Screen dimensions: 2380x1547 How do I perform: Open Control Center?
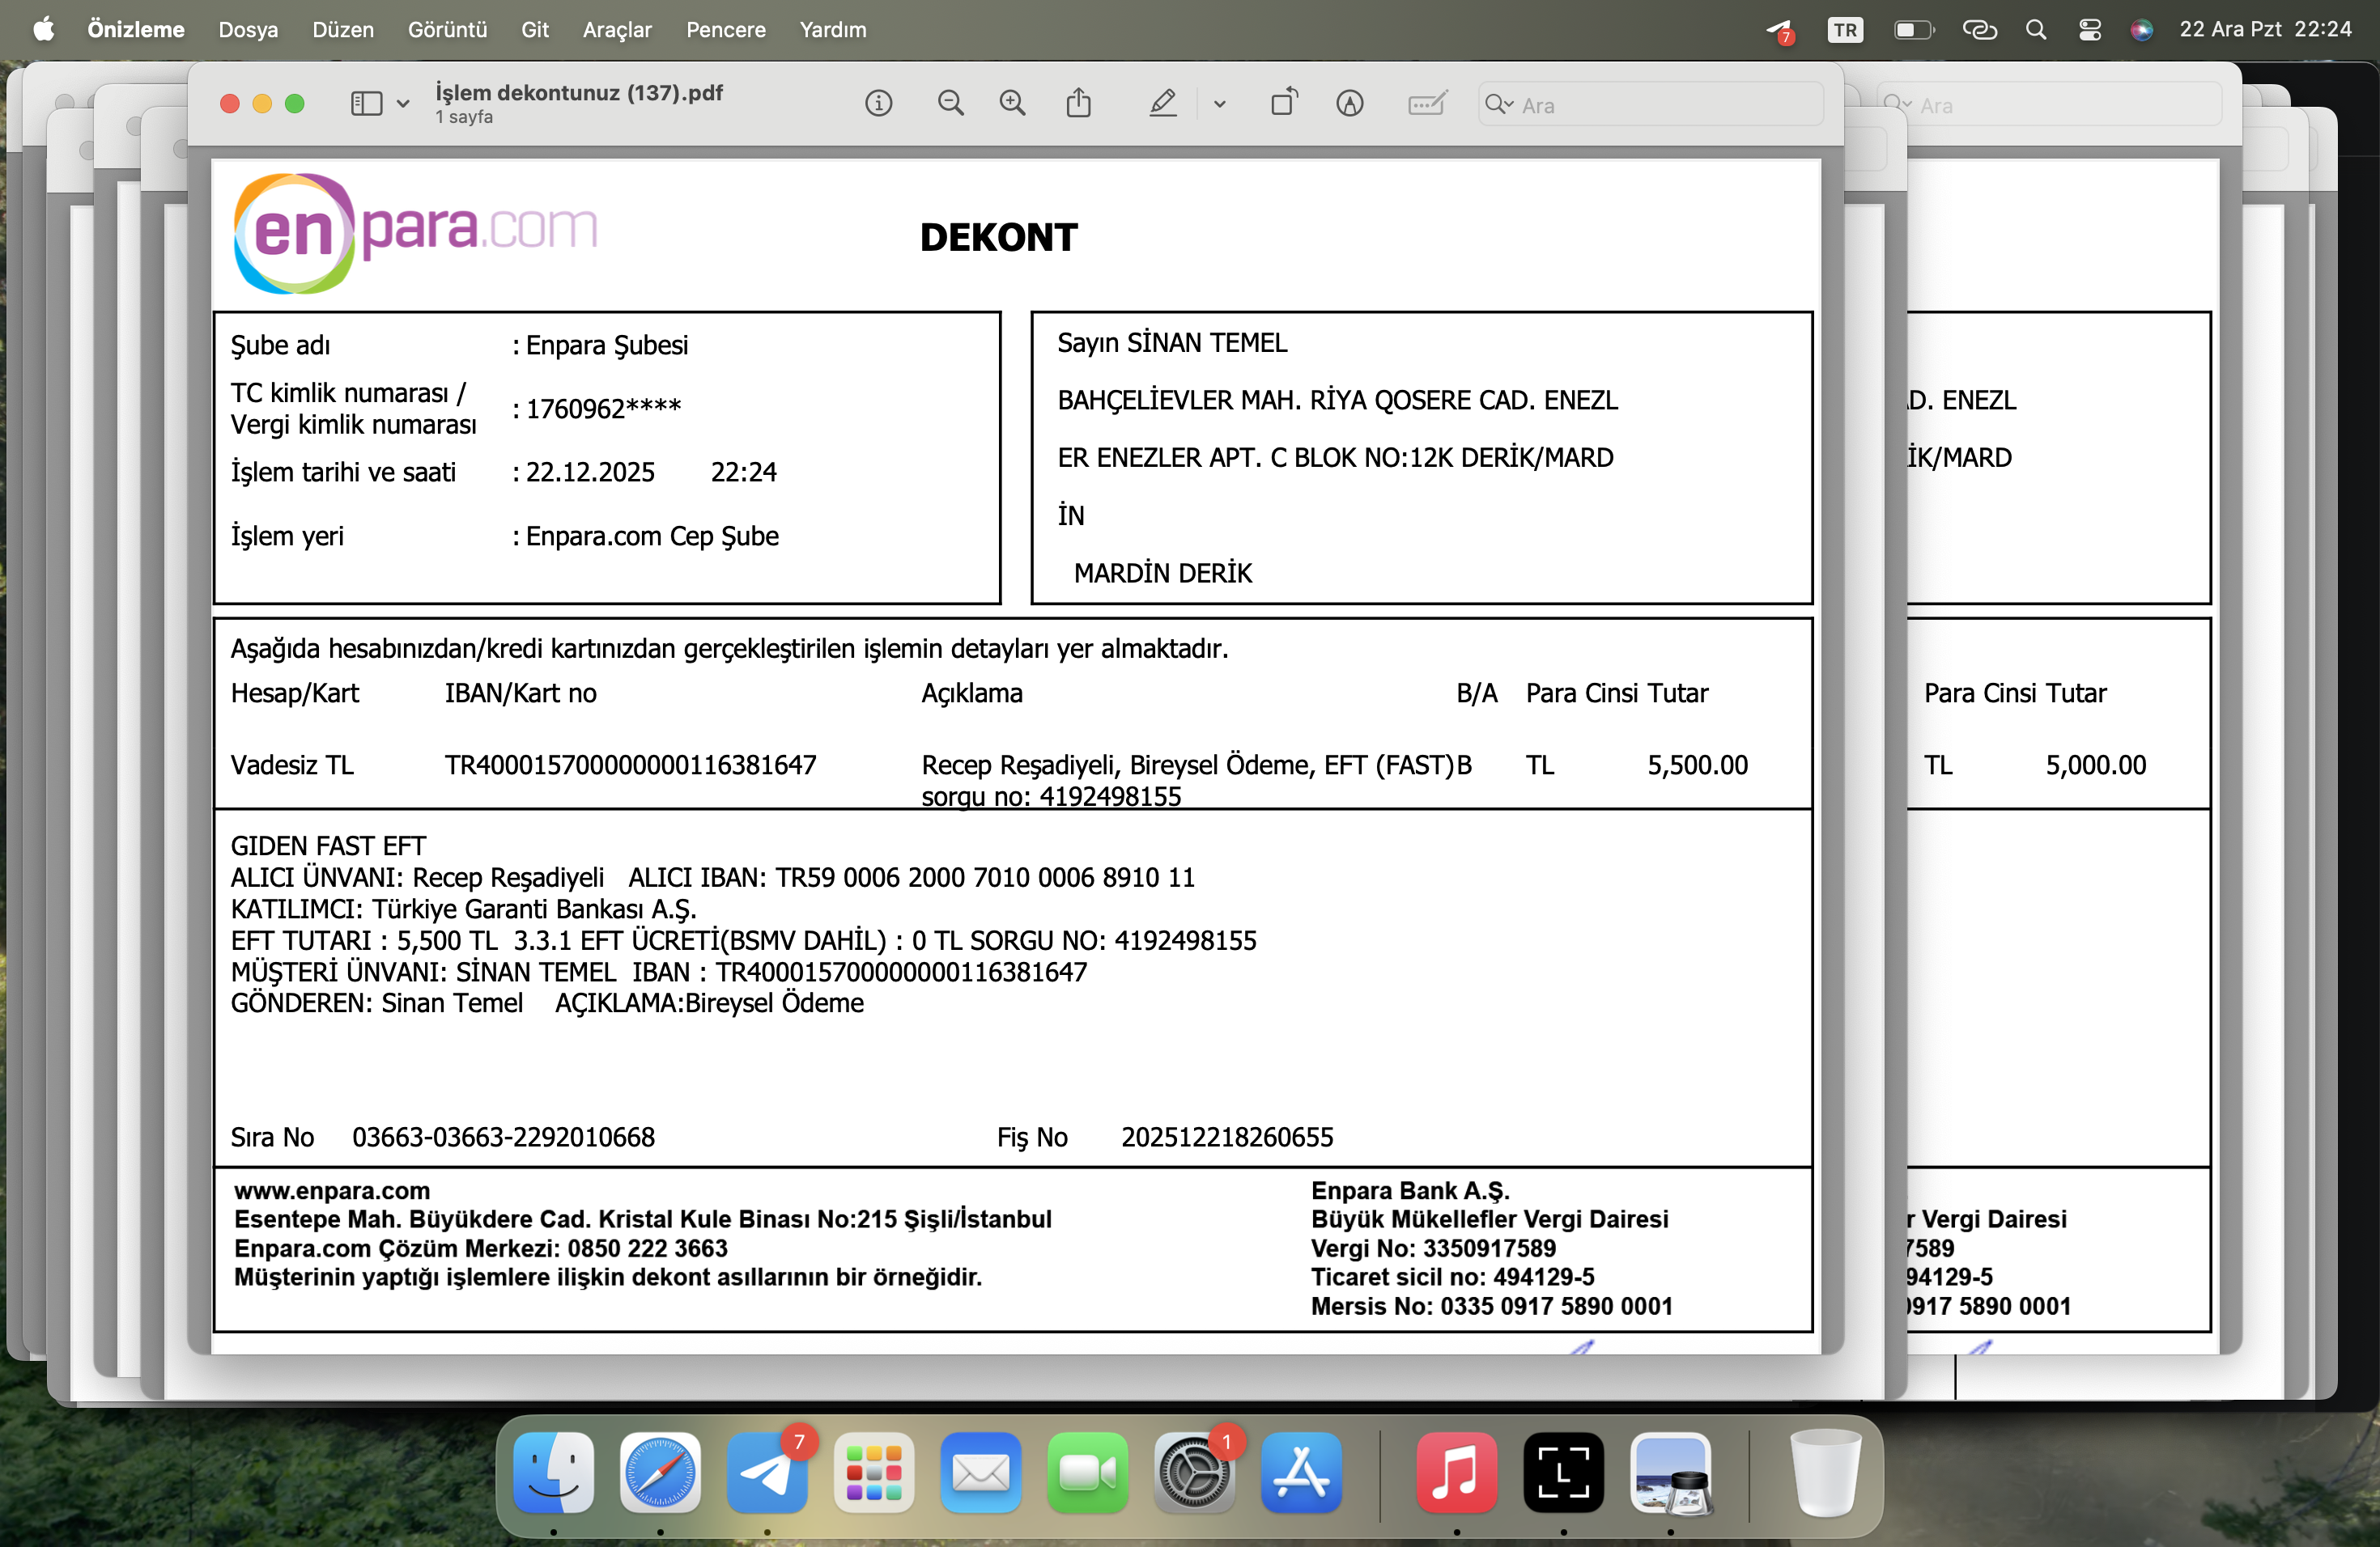point(2089,30)
